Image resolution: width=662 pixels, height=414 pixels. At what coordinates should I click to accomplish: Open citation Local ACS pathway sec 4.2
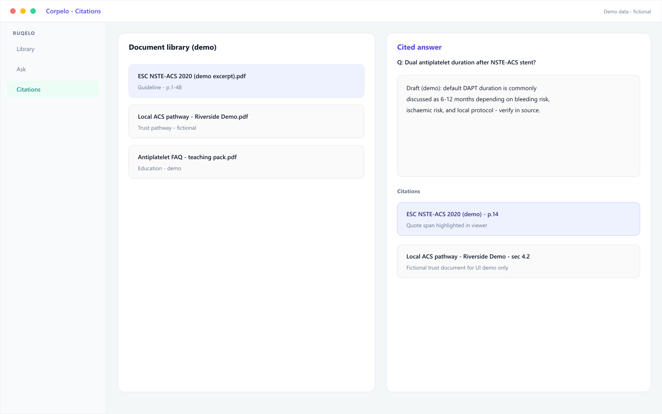519,261
